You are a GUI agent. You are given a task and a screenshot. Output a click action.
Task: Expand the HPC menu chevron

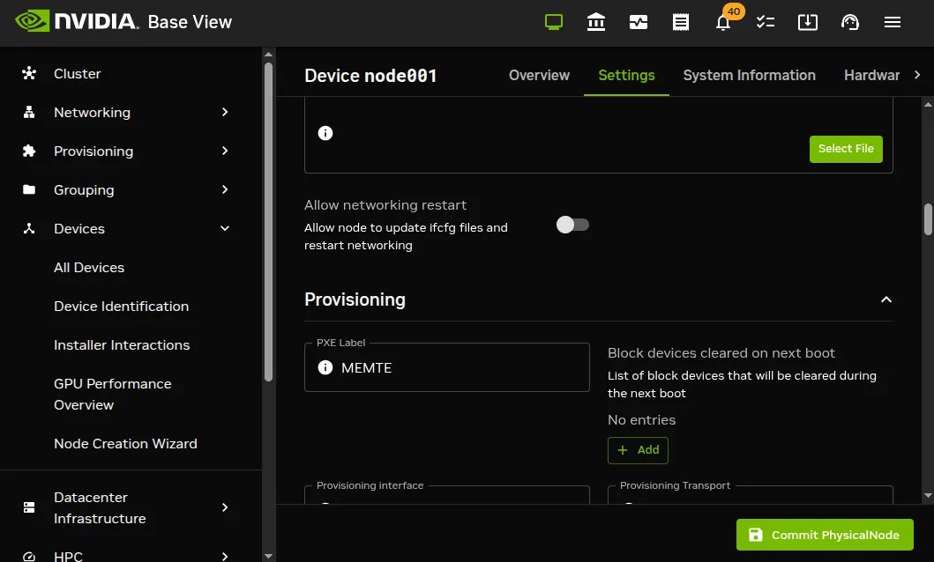(x=225, y=557)
